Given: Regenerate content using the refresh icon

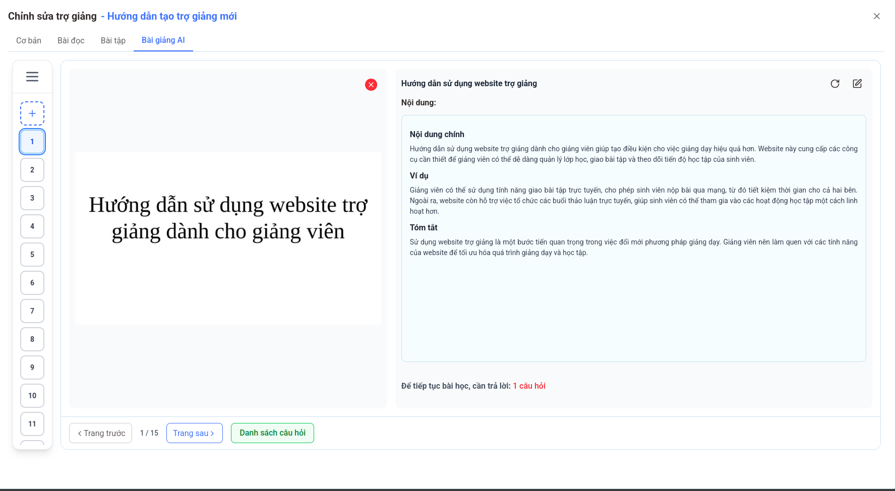Looking at the screenshot, I should (x=835, y=84).
